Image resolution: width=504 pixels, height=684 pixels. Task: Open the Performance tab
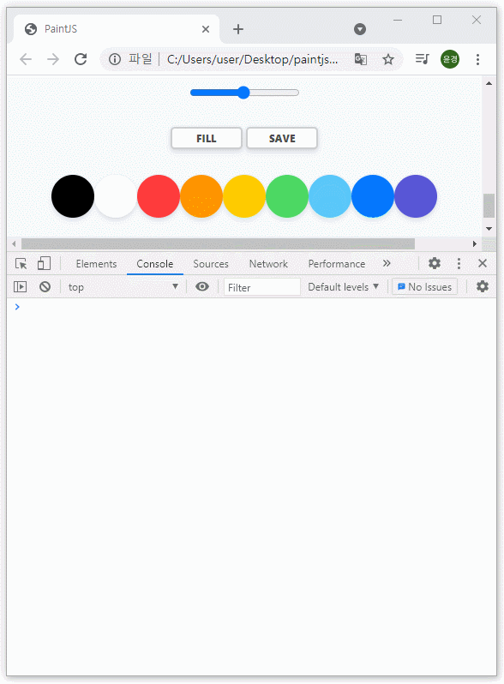(x=337, y=264)
